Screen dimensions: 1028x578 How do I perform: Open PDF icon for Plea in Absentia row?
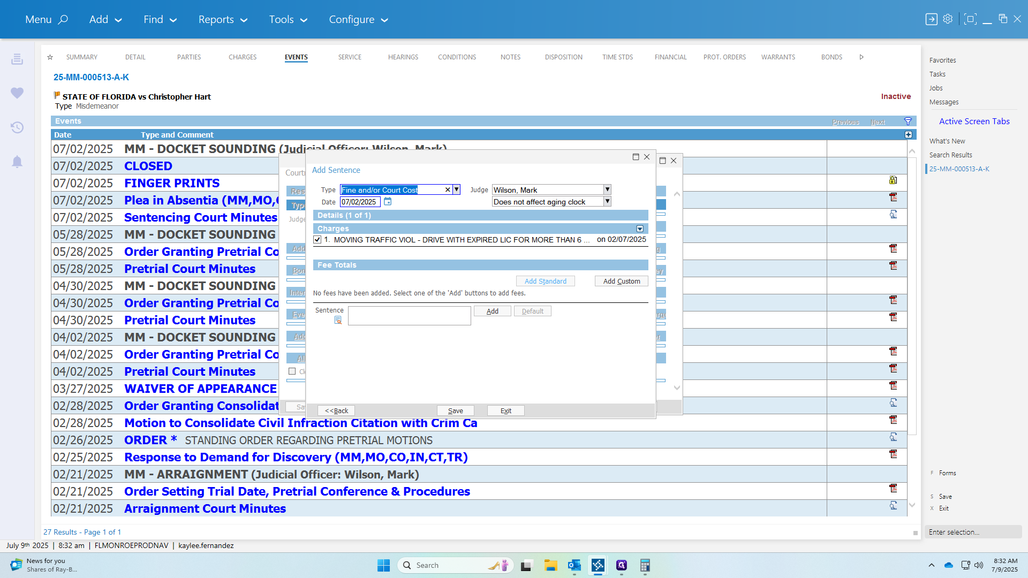[893, 197]
